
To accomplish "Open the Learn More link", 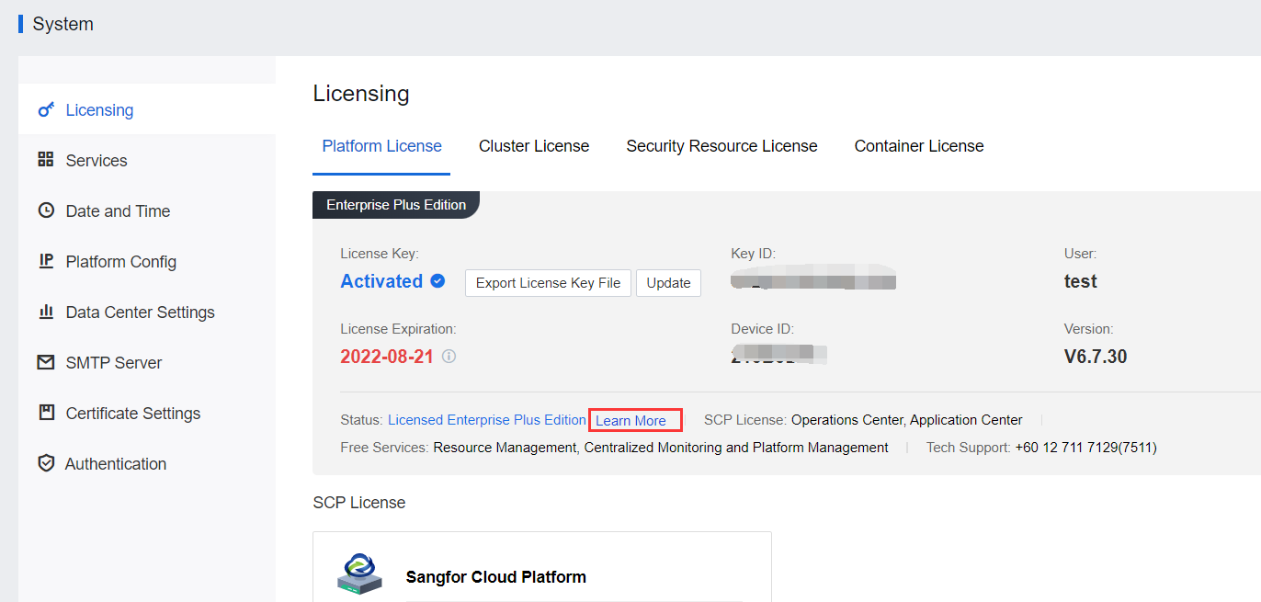I will pyautogui.click(x=631, y=421).
